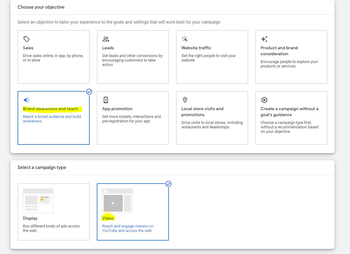
Task: Click "Get leads and other conversions" description
Action: point(132,60)
